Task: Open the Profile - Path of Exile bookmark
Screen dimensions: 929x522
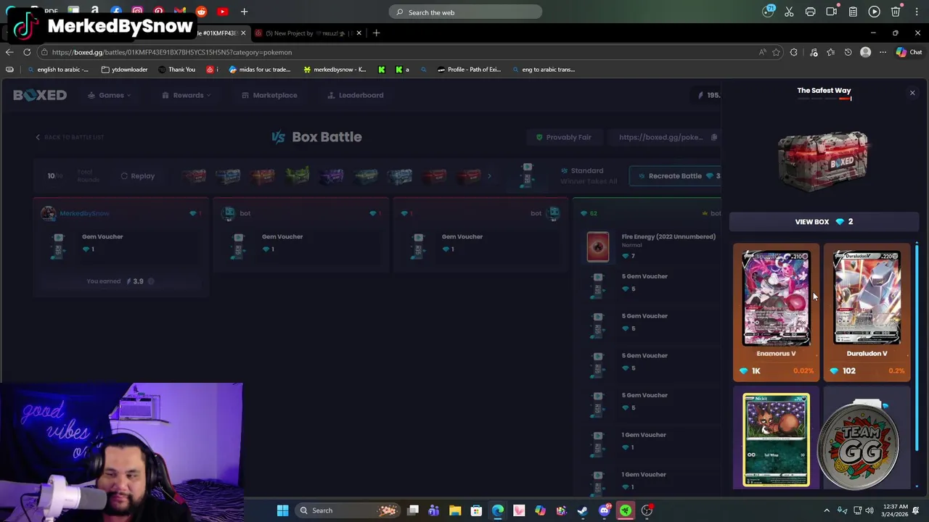Action: pyautogui.click(x=469, y=70)
